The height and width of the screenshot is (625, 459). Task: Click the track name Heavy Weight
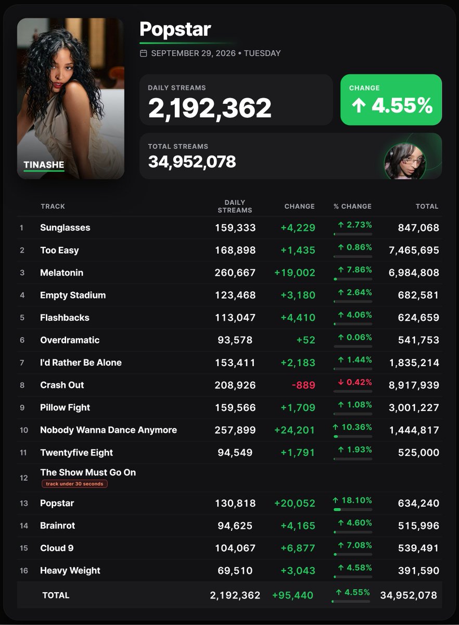click(x=70, y=570)
